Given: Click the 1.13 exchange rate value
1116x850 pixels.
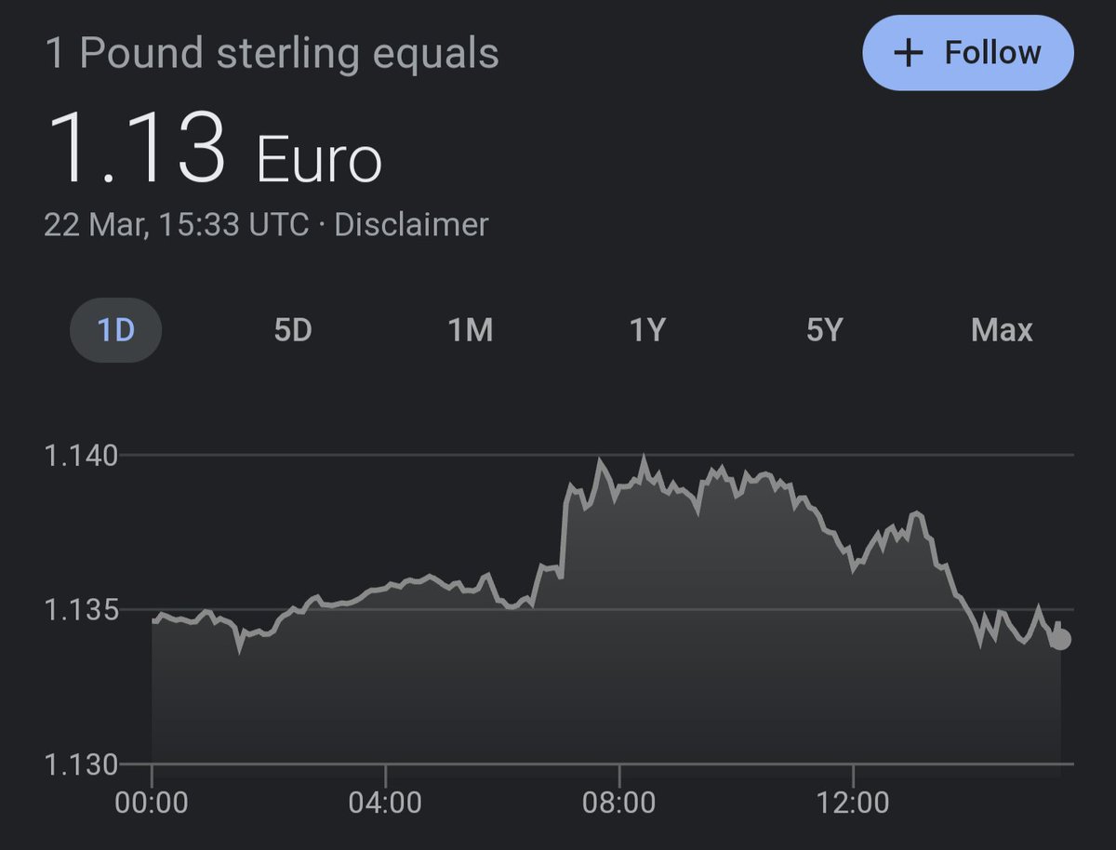Looking at the screenshot, I should [137, 149].
